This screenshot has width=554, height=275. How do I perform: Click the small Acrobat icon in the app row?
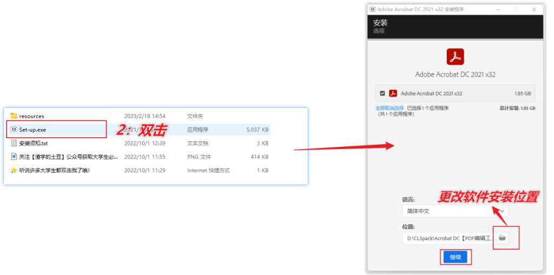(393, 93)
